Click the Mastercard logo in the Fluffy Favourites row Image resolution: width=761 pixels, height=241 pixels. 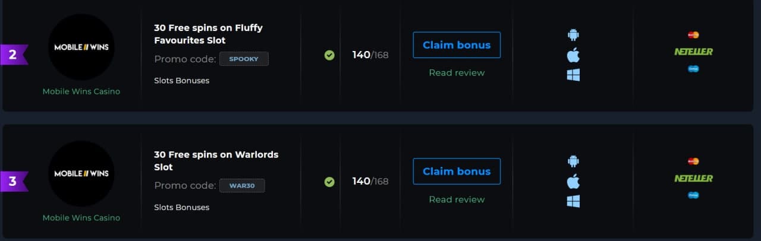coord(693,34)
